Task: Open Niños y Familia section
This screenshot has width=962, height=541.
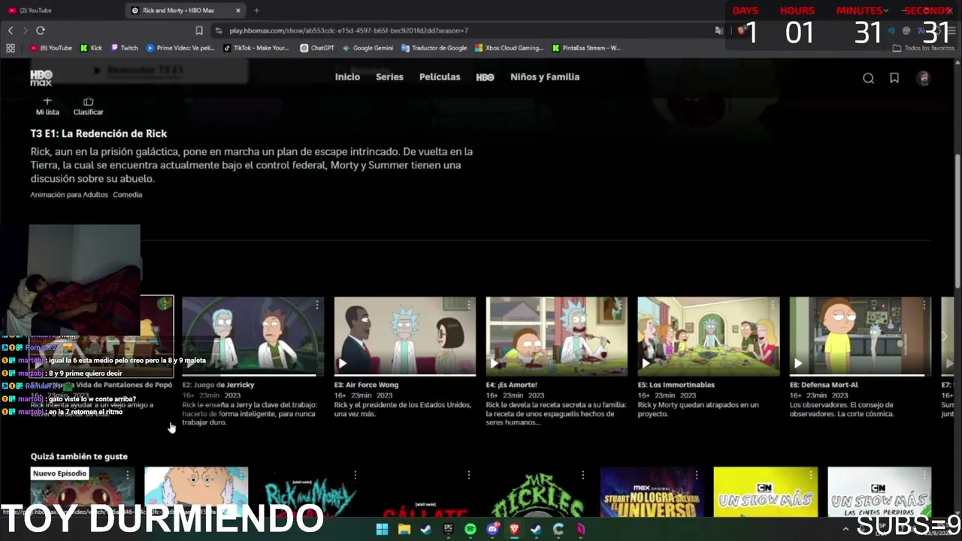Action: point(545,77)
